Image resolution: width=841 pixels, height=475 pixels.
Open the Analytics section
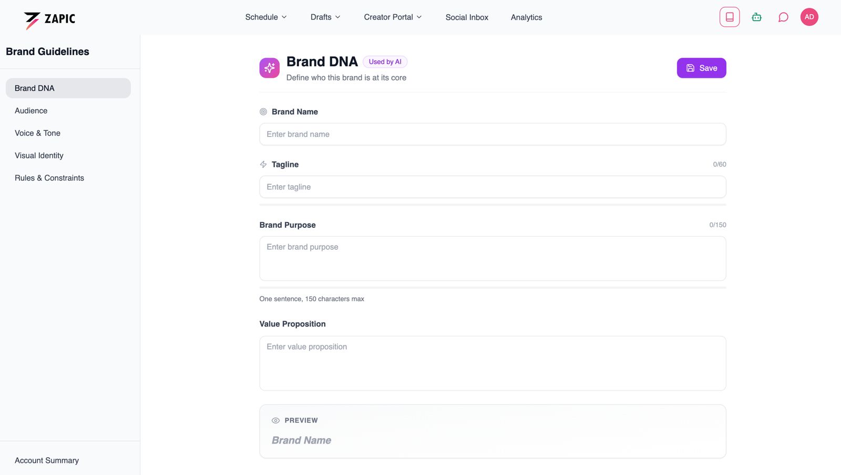[526, 17]
